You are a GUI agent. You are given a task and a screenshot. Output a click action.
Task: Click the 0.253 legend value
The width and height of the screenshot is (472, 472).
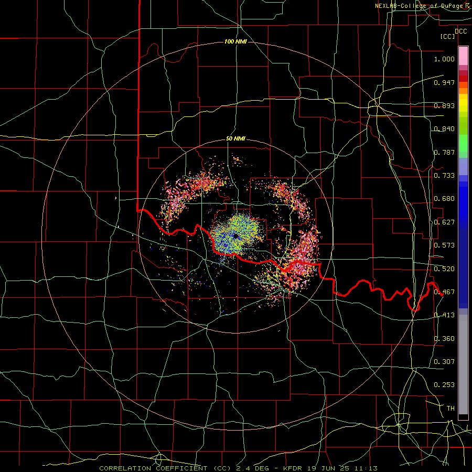[x=444, y=385]
